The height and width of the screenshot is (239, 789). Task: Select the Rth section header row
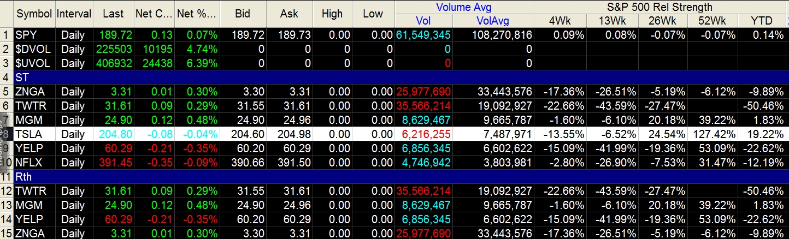382,177
